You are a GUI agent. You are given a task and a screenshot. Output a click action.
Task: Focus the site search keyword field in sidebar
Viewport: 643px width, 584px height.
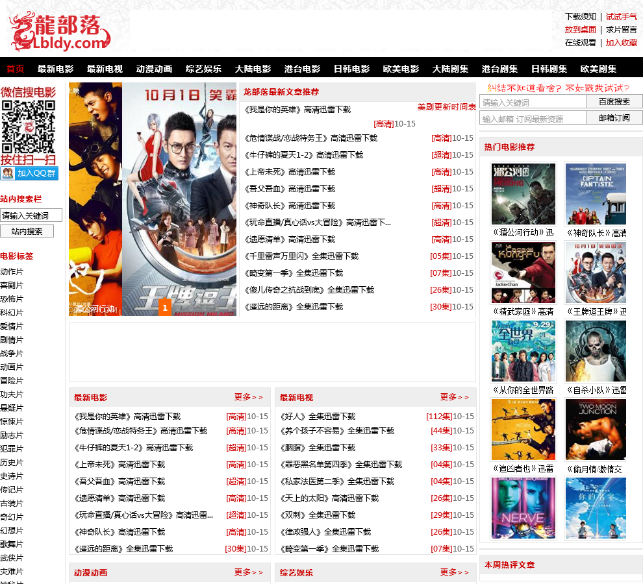tap(31, 215)
